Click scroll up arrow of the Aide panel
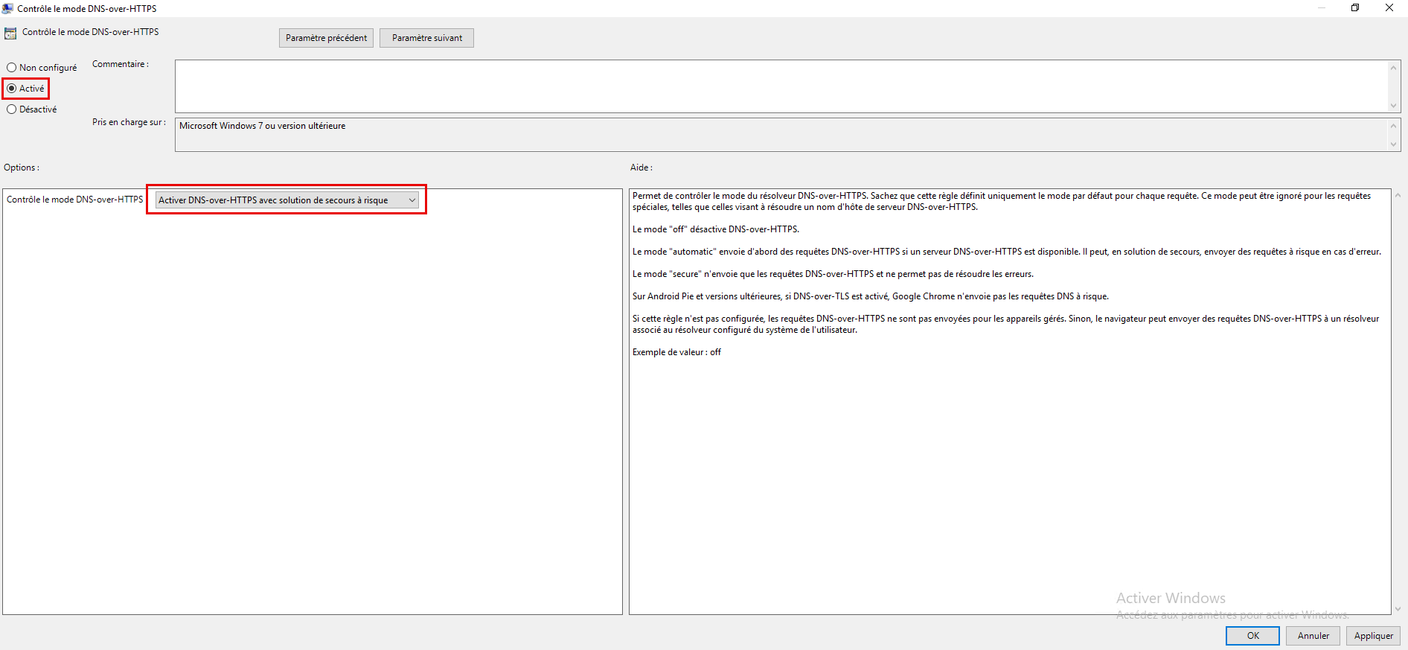1408x650 pixels. [1398, 195]
